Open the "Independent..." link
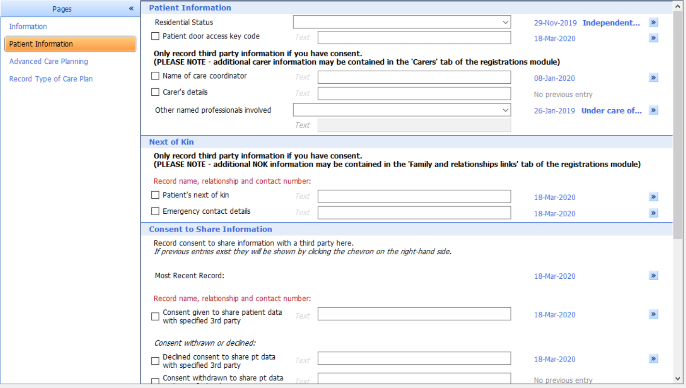The height and width of the screenshot is (388, 686). (611, 22)
